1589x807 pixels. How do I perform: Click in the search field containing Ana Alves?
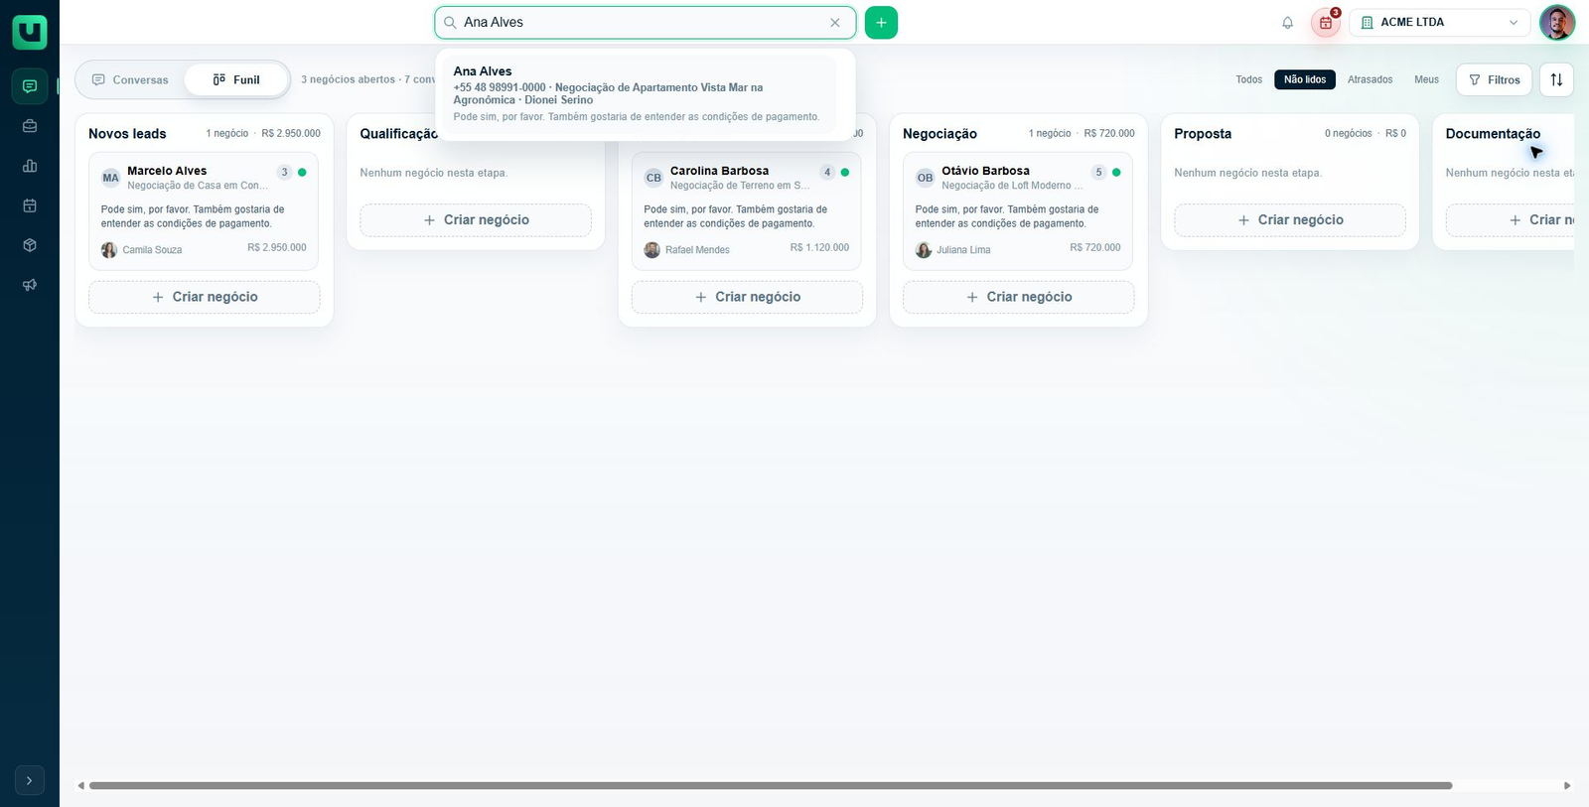point(643,23)
